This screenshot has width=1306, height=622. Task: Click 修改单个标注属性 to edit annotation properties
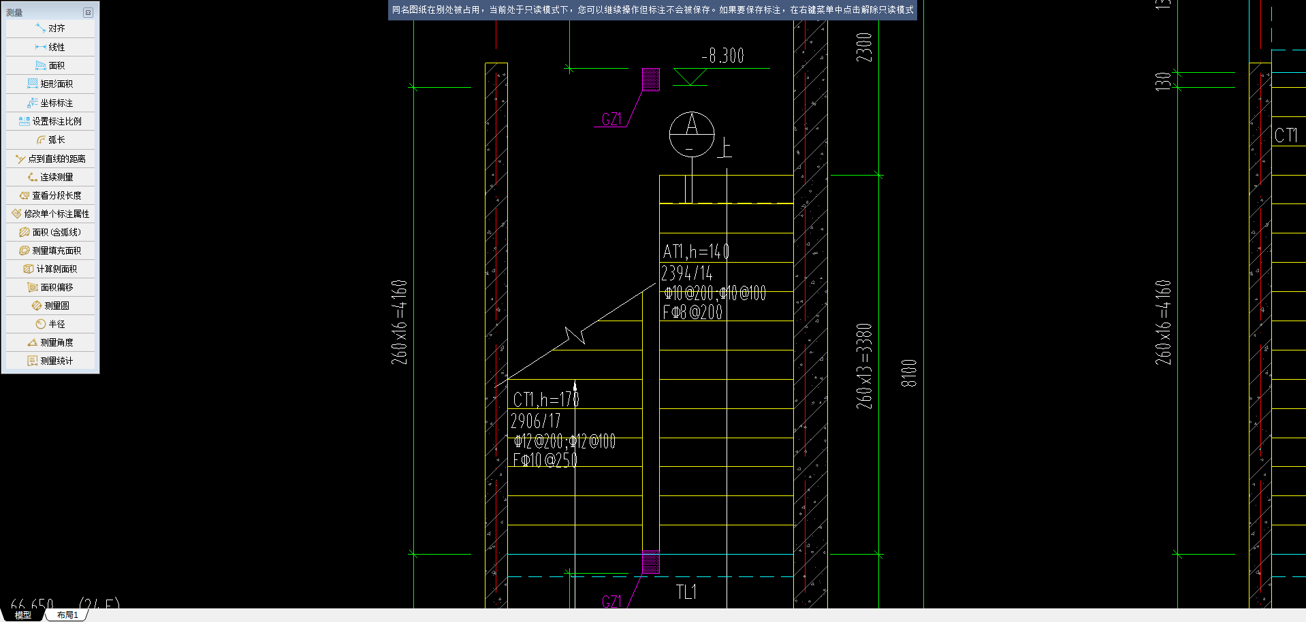[50, 214]
